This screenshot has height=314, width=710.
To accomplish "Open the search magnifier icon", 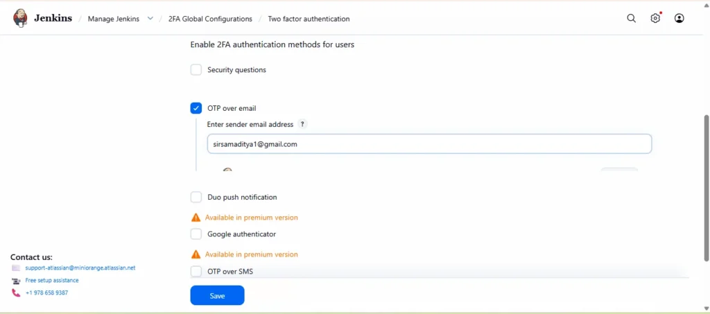I will [x=631, y=19].
